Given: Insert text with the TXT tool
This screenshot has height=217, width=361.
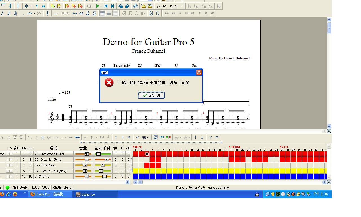Looking at the screenshot, I should click(x=162, y=137).
